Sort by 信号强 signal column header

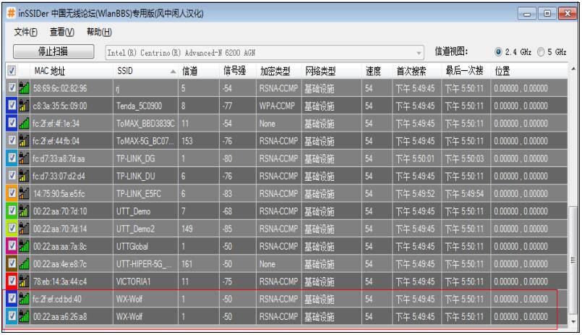[x=238, y=71]
